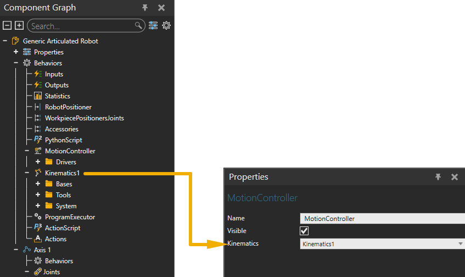
Task: Toggle the filter view icon beside search
Action: pyautogui.click(x=153, y=26)
